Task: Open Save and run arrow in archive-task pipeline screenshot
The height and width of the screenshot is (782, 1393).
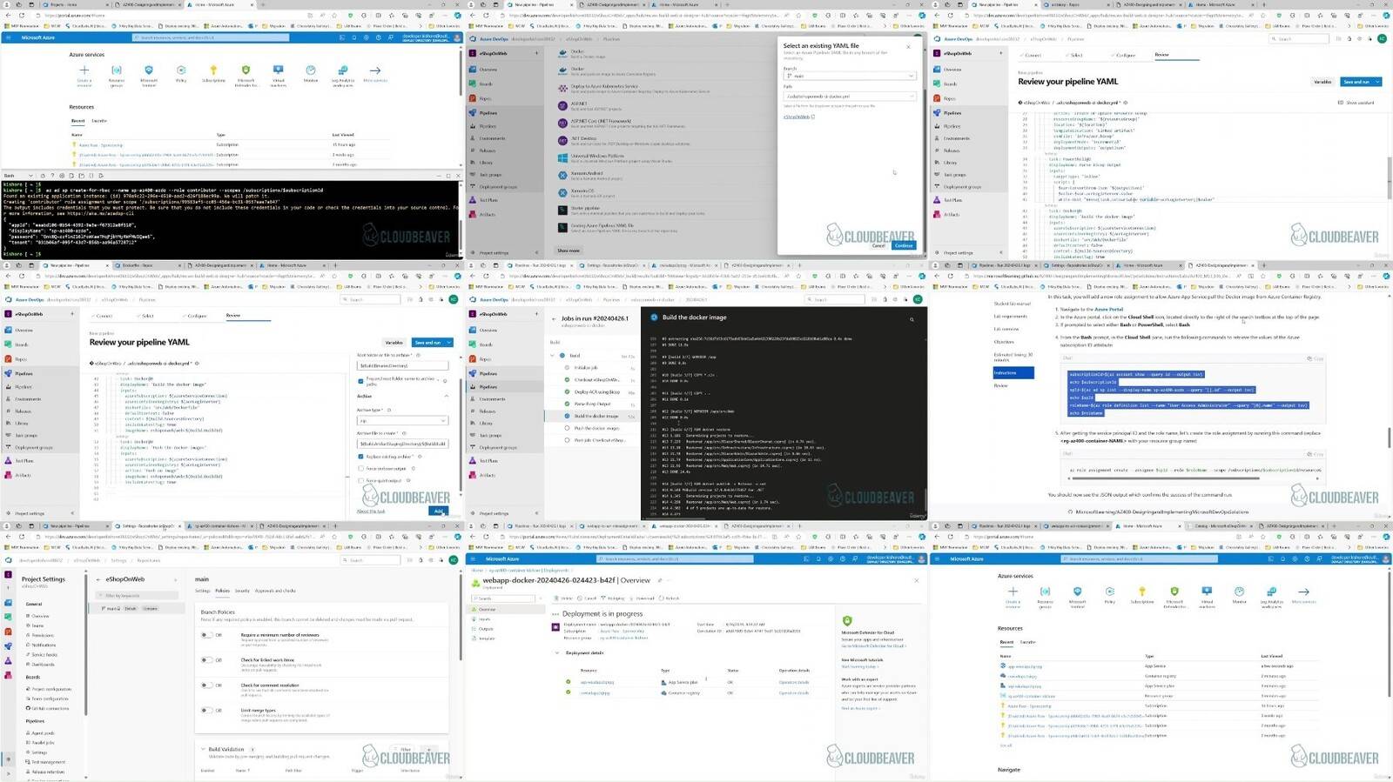Action: click(448, 343)
